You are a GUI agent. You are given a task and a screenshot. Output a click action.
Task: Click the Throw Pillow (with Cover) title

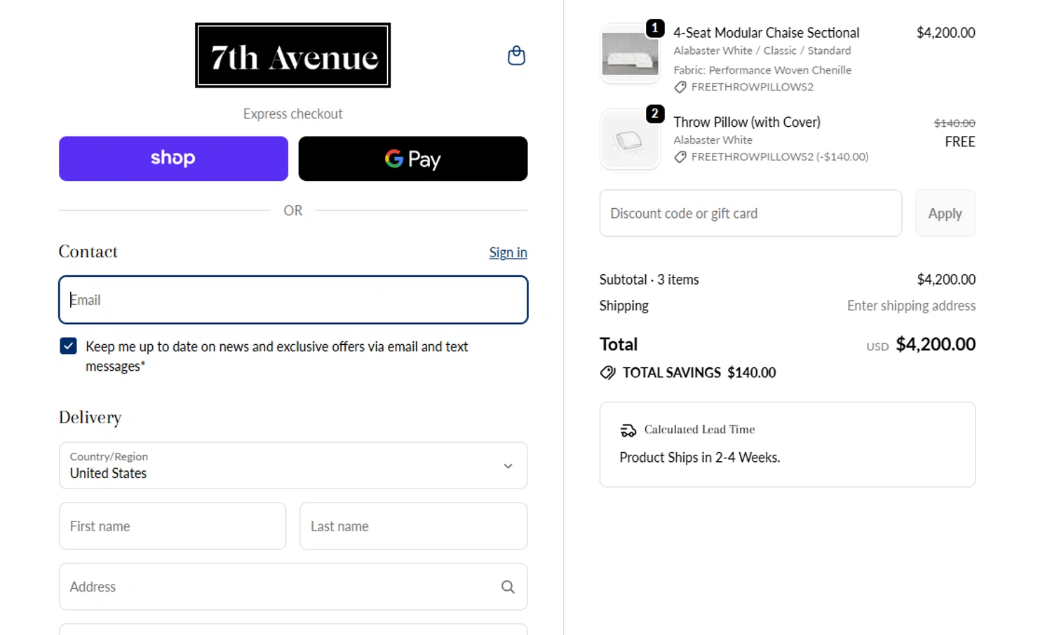point(747,122)
